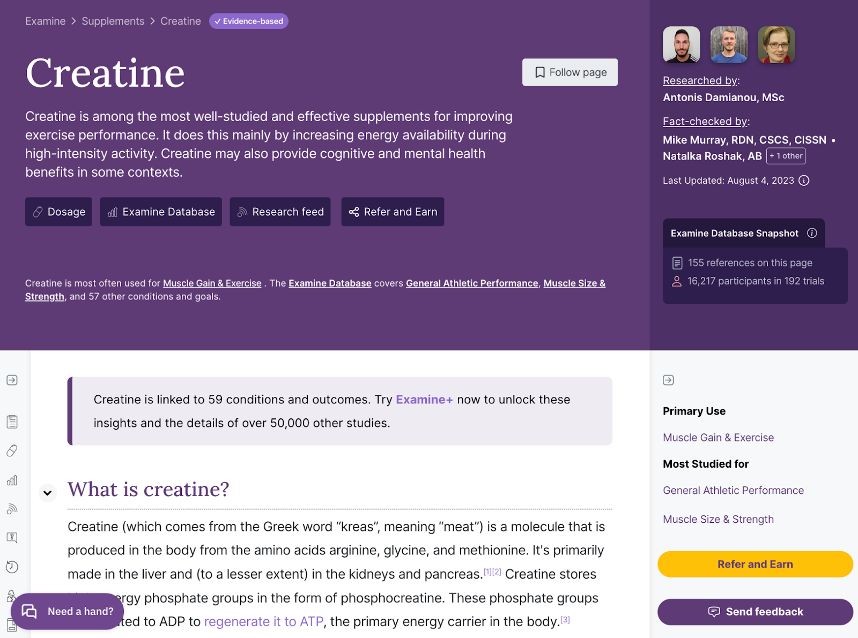
Task: Open Send feedback at bottom right
Action: 755,612
